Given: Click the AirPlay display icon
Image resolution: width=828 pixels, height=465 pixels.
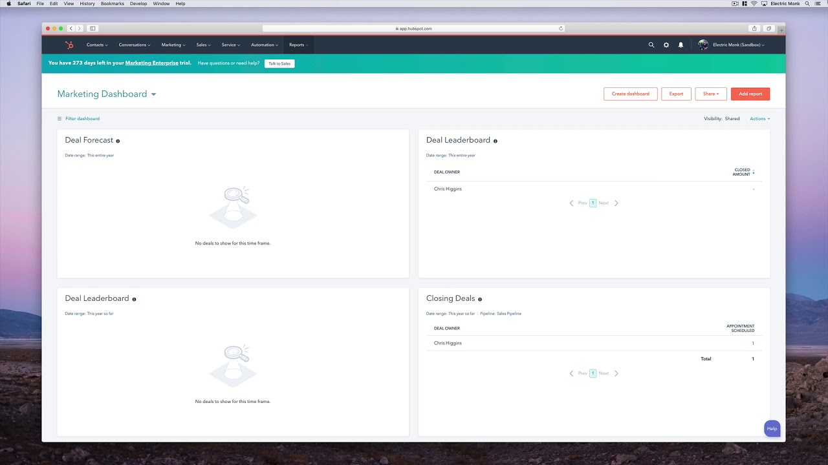Looking at the screenshot, I should [x=764, y=3].
